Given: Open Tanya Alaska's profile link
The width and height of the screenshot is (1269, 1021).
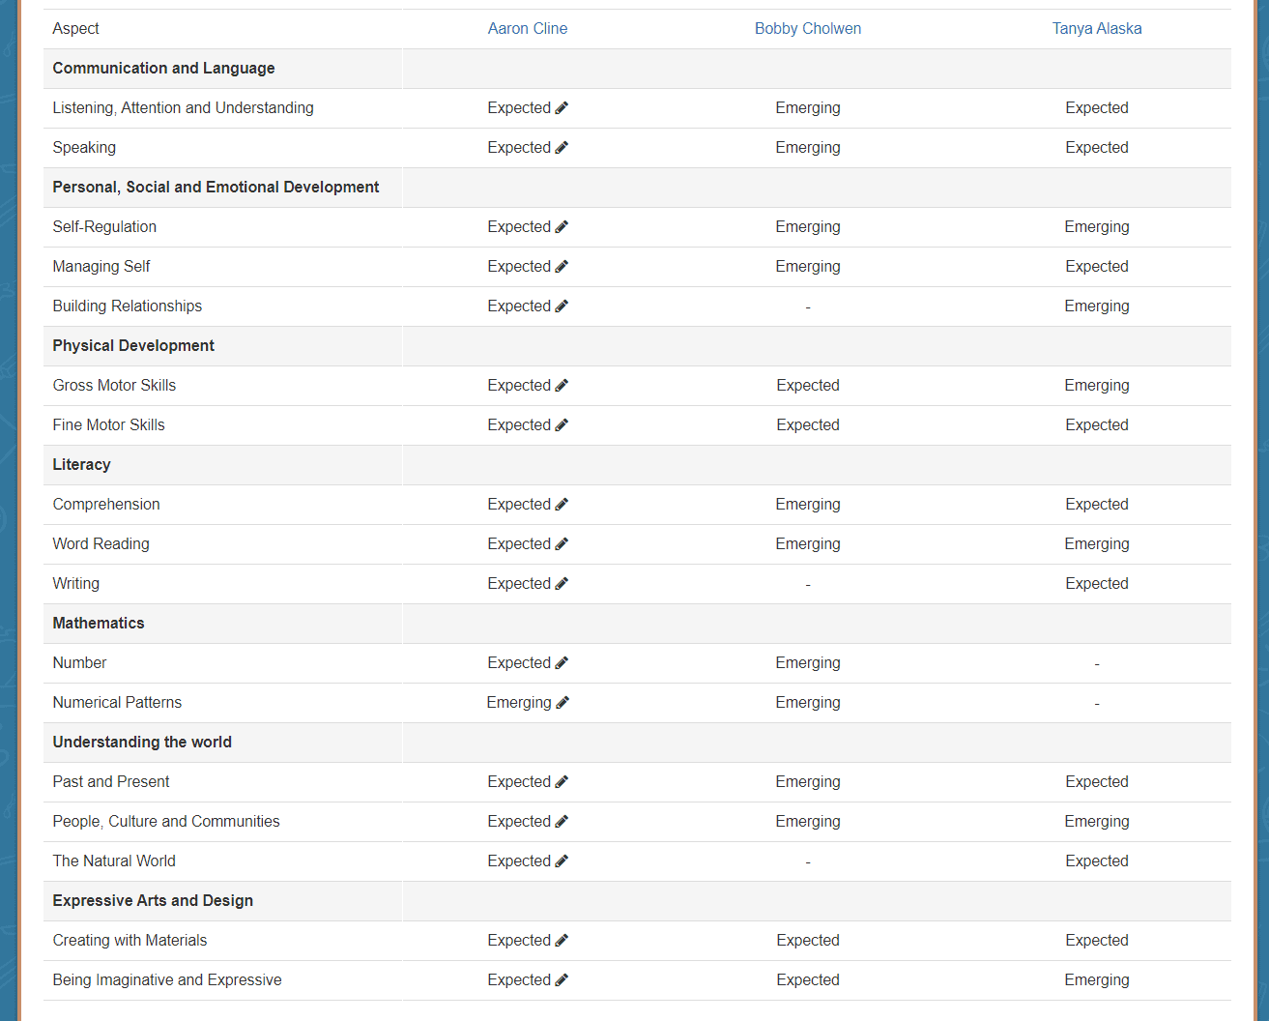Looking at the screenshot, I should (x=1097, y=29).
